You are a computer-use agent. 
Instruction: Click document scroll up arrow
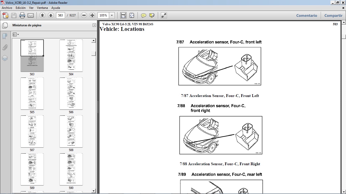coord(344,23)
